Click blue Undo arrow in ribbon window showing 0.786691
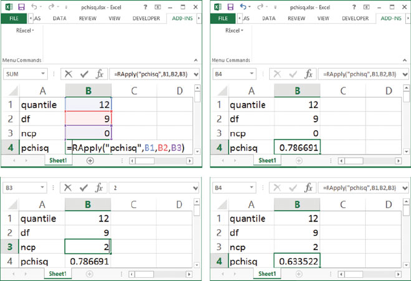 [243, 6]
